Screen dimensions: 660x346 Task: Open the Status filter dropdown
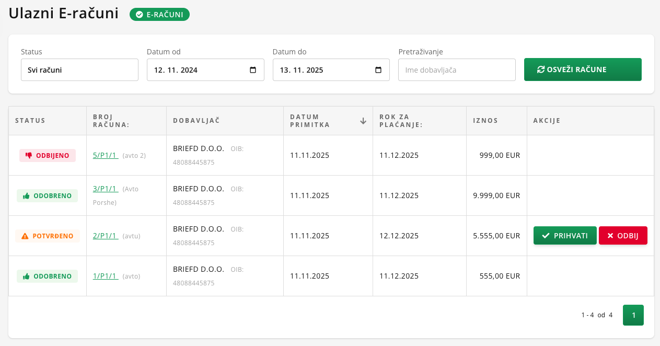[x=79, y=70]
